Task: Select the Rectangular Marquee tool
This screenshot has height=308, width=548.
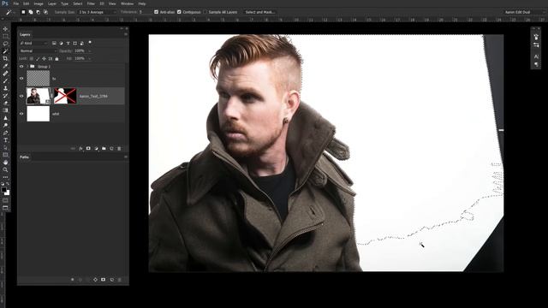Action: 5,36
